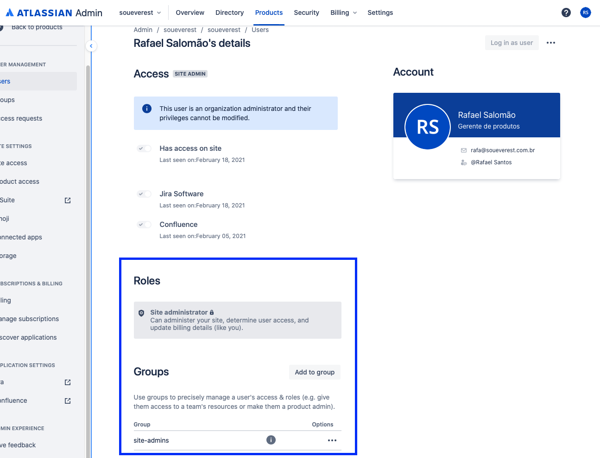Viewport: 600px width, 458px height.
Task: Open the RS profile avatar menu
Action: [x=586, y=13]
